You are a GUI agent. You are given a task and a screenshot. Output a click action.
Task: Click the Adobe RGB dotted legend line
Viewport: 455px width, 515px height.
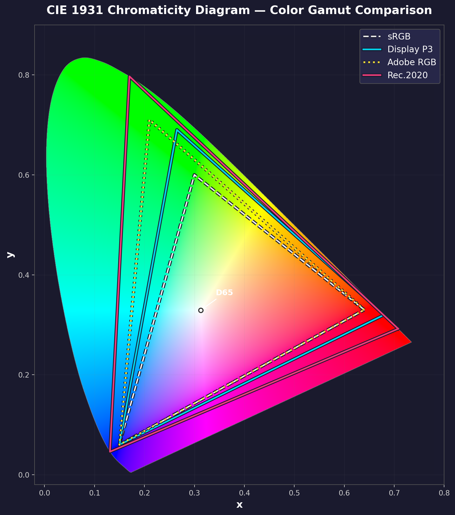coord(372,62)
